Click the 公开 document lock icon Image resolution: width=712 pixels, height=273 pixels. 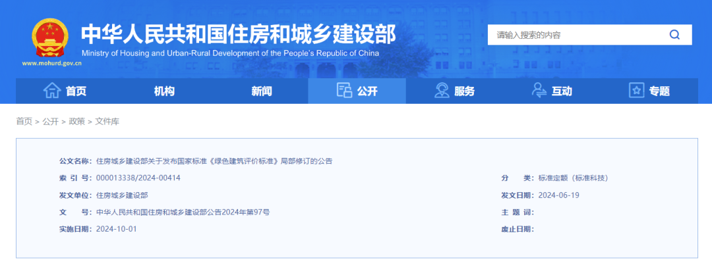pos(344,91)
